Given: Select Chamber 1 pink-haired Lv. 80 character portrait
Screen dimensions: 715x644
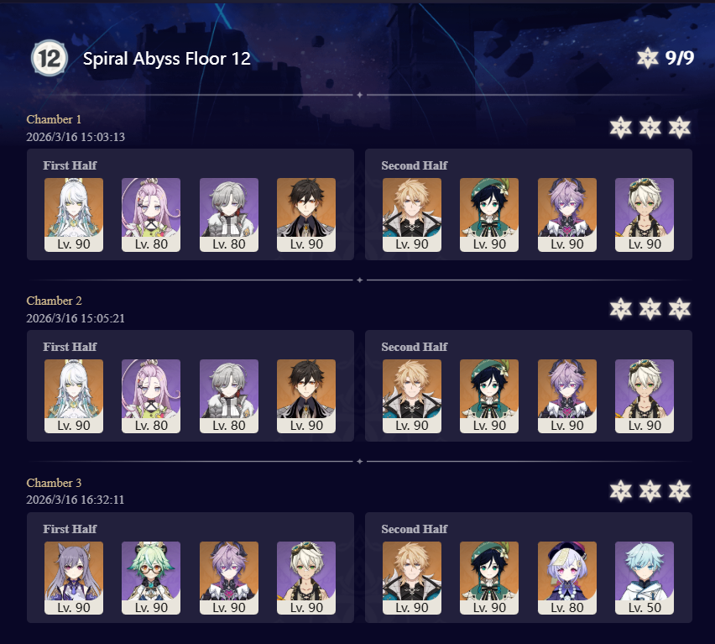Looking at the screenshot, I should click(151, 215).
